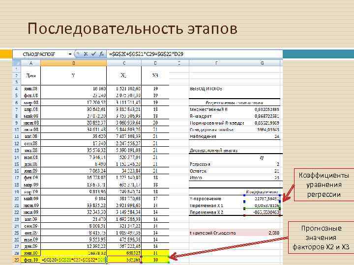This screenshot has height=265, width=354.
Task: Click the "Y-пересечение" label
Action: (x=206, y=199)
